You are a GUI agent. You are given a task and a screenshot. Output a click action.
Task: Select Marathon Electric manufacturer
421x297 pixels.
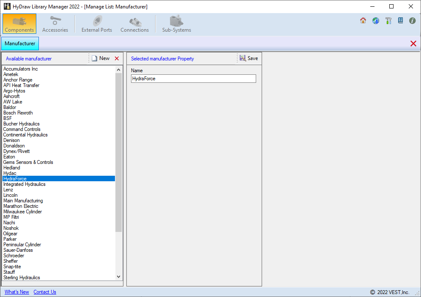[59, 206]
